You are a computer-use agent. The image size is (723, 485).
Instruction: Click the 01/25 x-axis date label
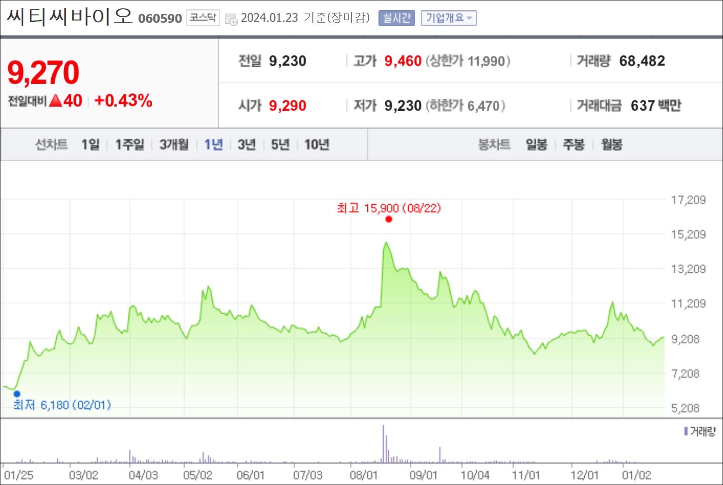[x=19, y=475]
